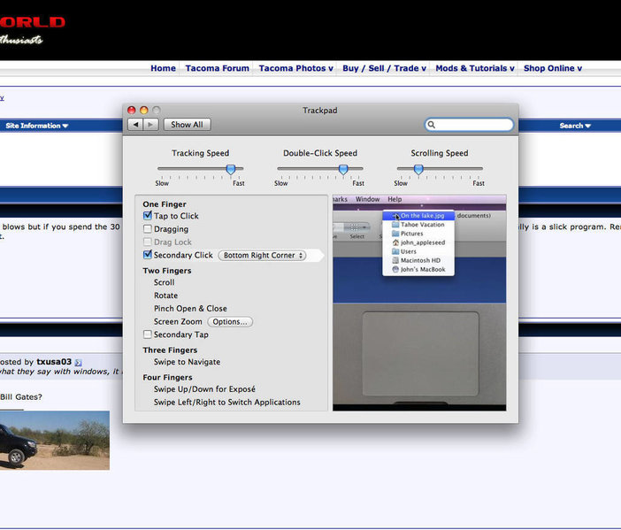Click the red close button of Trackpad window
The image size is (621, 530).
pos(132,110)
